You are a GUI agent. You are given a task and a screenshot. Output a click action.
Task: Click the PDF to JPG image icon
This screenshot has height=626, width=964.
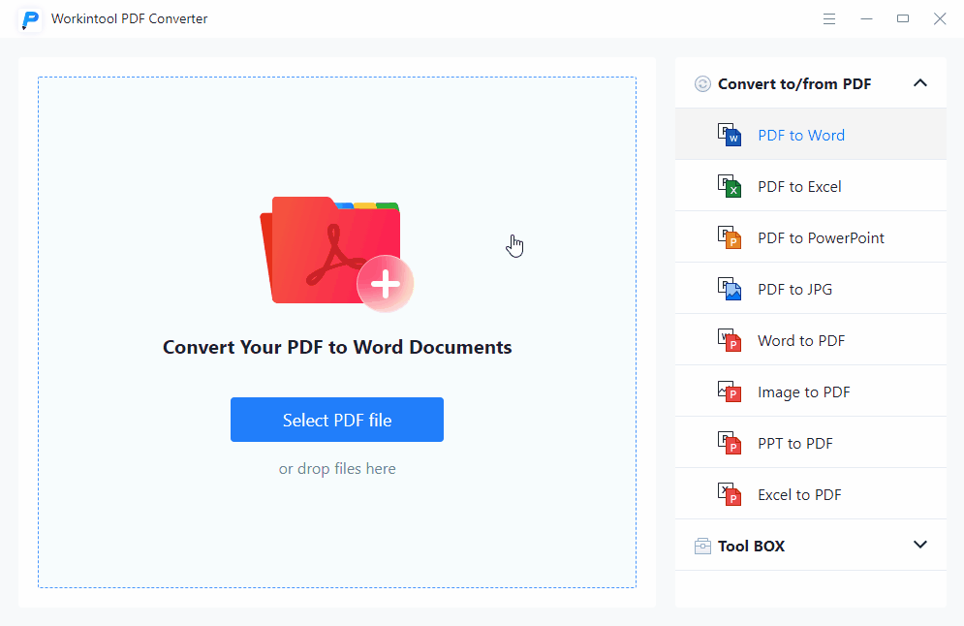click(730, 289)
